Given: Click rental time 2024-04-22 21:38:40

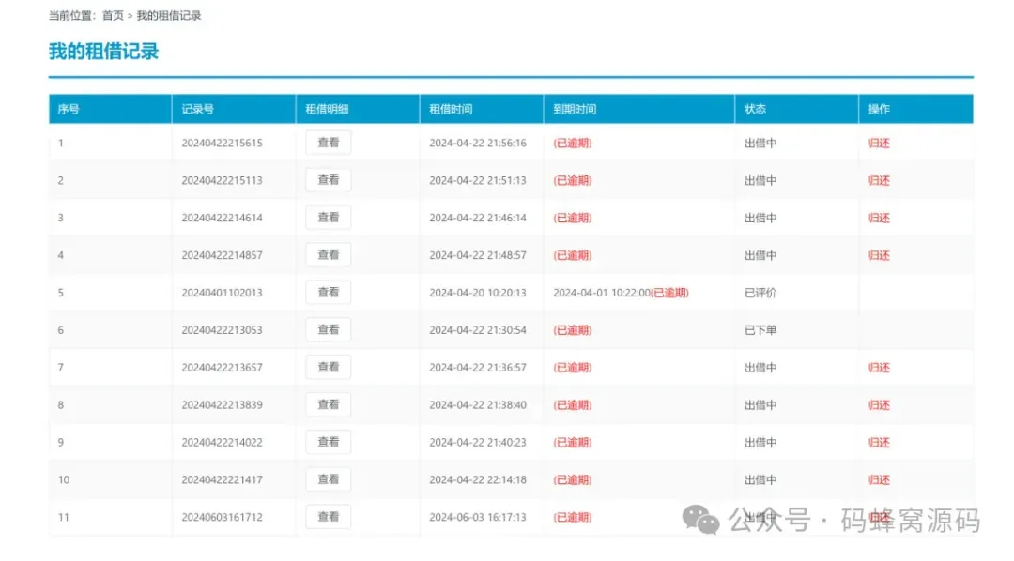Looking at the screenshot, I should pyautogui.click(x=478, y=405).
